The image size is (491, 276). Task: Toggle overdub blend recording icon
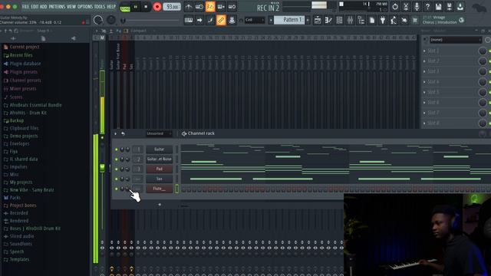(x=221, y=7)
